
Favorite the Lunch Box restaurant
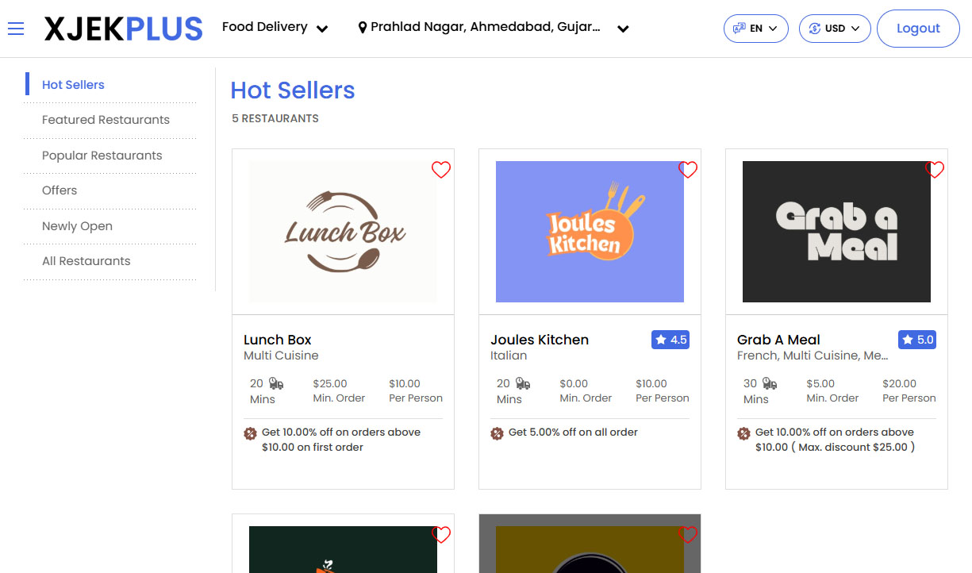pos(441,169)
